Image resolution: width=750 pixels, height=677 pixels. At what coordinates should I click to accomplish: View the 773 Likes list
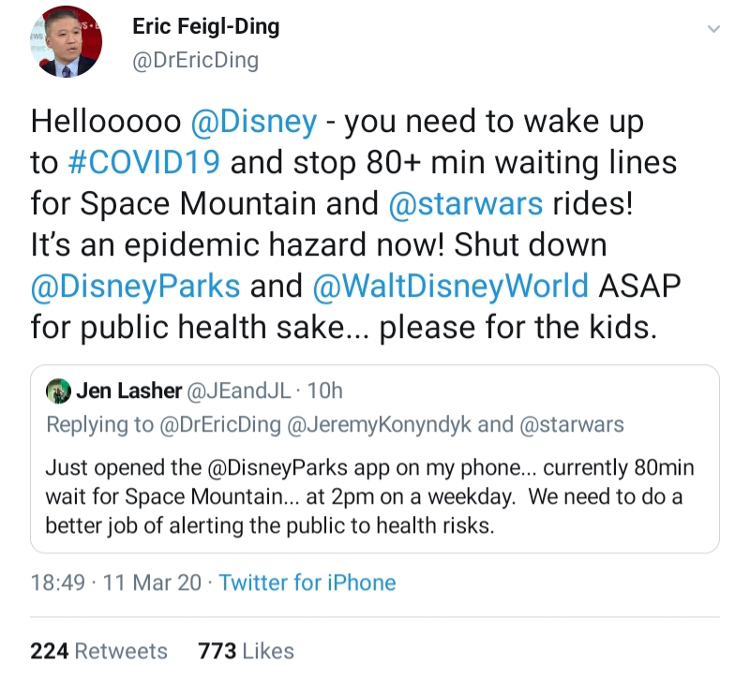[x=246, y=651]
